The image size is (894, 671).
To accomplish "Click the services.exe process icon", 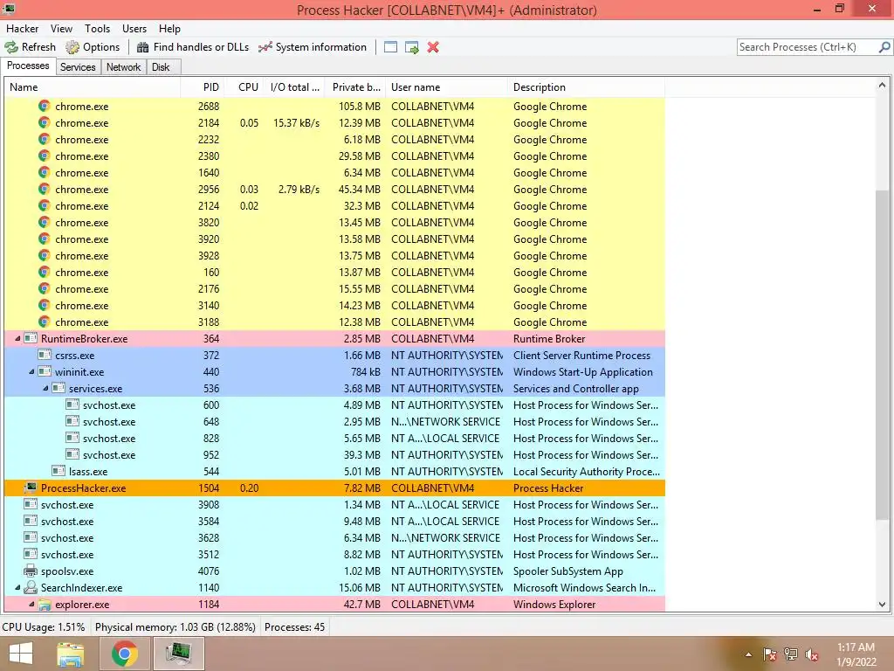I will (58, 388).
